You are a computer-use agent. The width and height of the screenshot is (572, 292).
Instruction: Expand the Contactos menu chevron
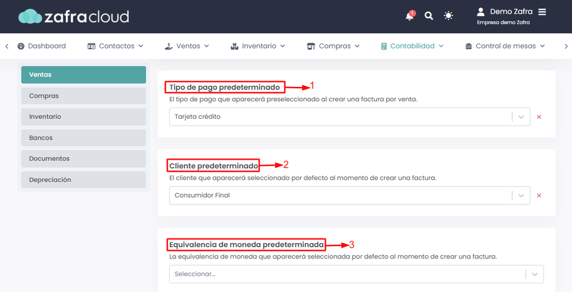tap(141, 47)
